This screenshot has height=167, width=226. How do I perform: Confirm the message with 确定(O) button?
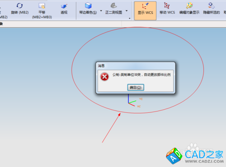[x=136, y=88]
